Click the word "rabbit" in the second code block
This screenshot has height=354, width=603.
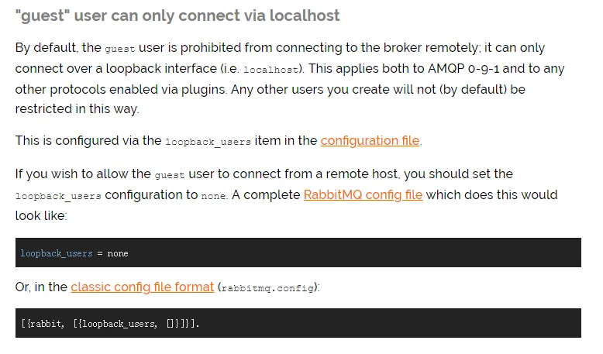47,323
